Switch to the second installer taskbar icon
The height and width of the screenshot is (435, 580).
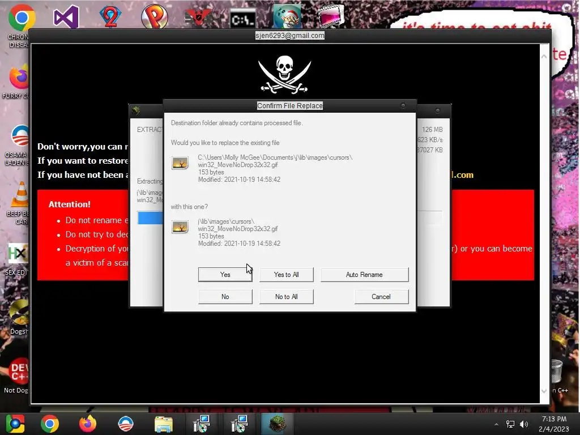(240, 424)
